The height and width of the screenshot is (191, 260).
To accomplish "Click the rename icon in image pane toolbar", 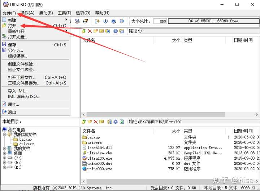I will click(101, 31).
